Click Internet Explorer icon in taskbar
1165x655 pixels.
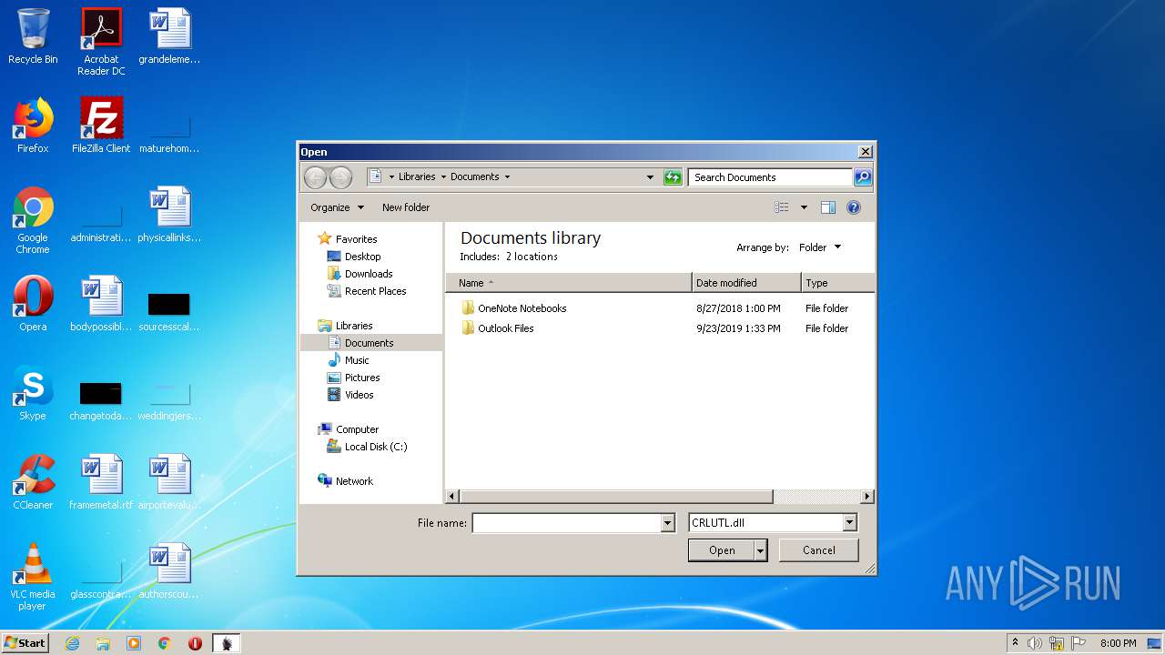click(72, 643)
